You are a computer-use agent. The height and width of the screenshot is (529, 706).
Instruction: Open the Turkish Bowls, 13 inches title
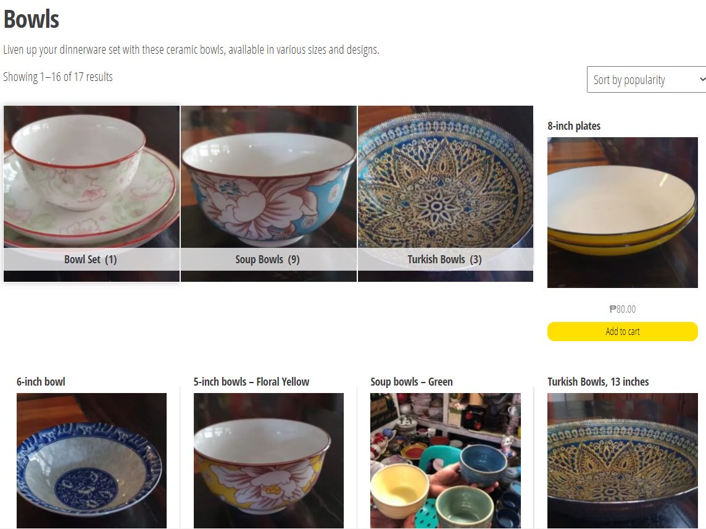pos(598,382)
